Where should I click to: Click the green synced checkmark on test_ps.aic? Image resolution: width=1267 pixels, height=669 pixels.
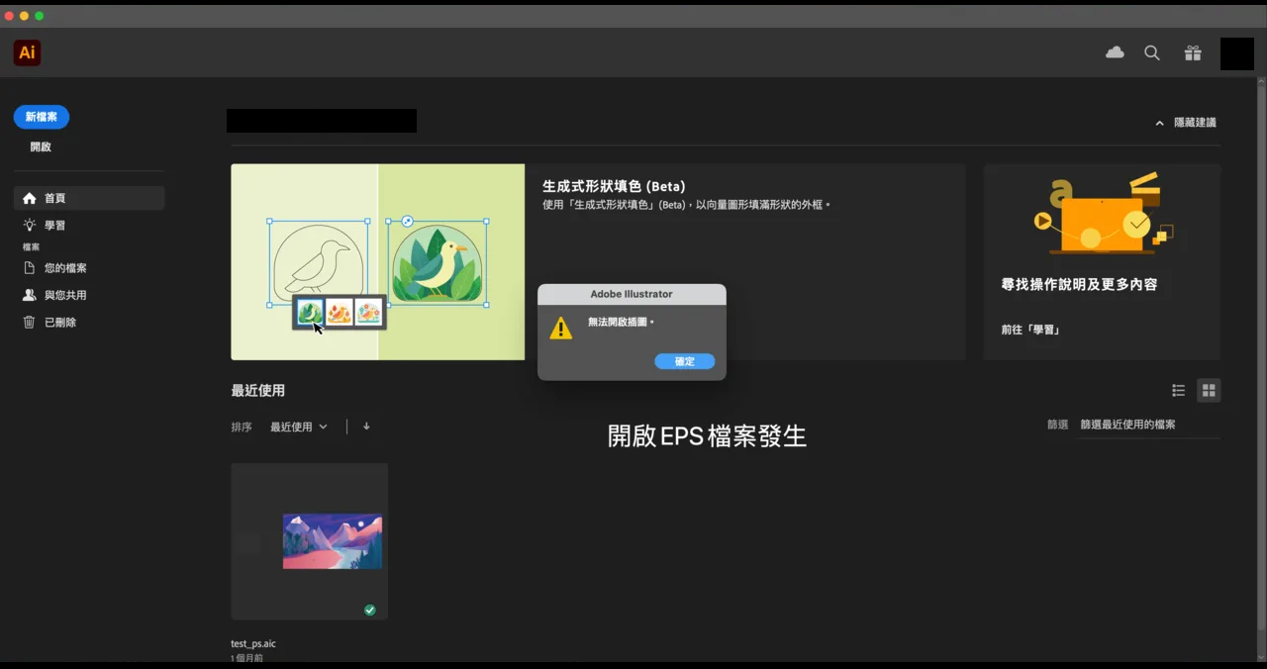click(x=370, y=611)
